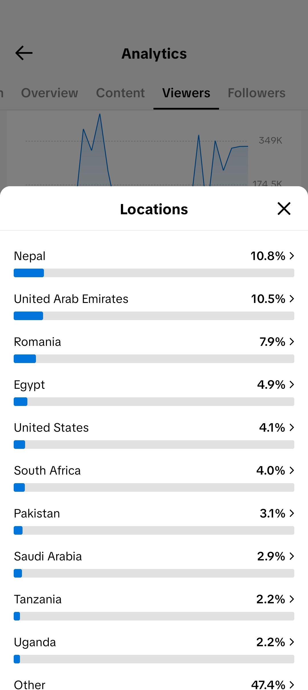This screenshot has width=308, height=690.
Task: Click the Nepal percentage progress bar
Action: point(154,273)
